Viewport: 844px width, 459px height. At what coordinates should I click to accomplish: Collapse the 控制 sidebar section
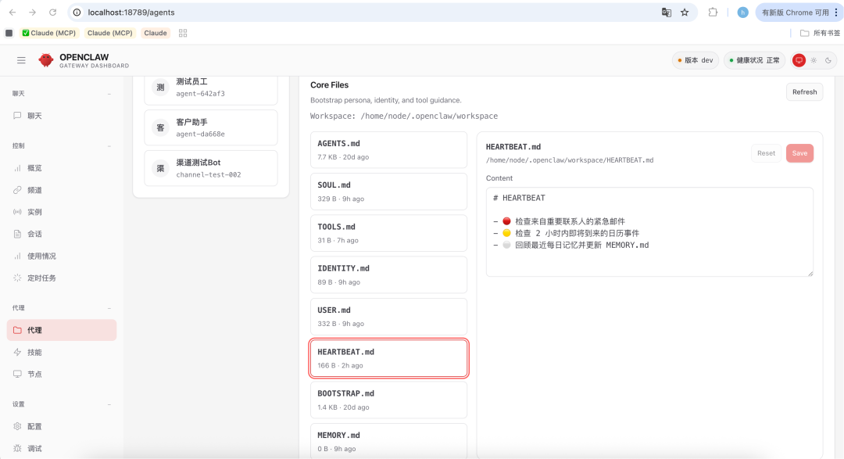coord(109,146)
